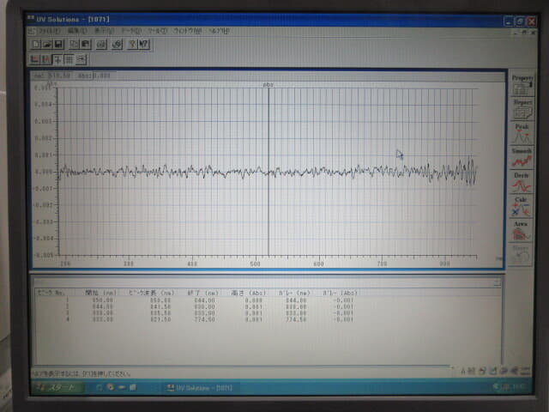Click the greyed-out bottom sidebar tool
This screenshot has height=412, width=549.
pos(521,255)
